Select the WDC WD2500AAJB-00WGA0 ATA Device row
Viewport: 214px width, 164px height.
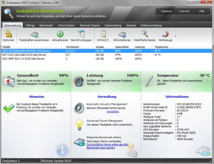click(x=107, y=51)
